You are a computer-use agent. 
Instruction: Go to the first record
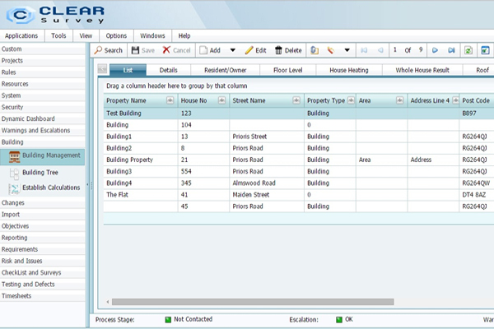point(364,50)
